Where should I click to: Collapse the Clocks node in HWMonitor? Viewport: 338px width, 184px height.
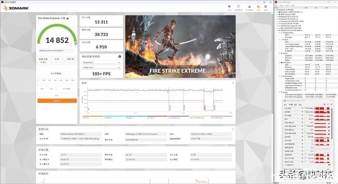[x=280, y=53]
